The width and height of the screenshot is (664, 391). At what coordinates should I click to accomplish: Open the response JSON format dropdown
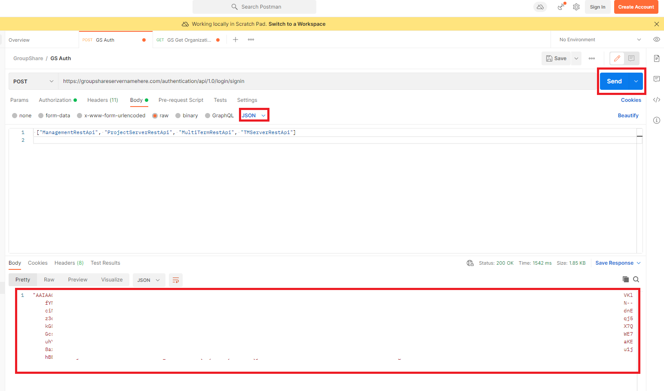(x=149, y=280)
